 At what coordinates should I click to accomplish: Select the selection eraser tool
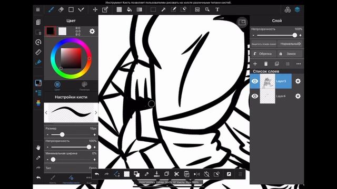pyautogui.click(x=183, y=9)
